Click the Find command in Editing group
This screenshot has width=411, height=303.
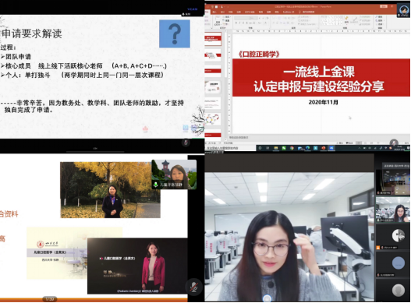point(379,17)
